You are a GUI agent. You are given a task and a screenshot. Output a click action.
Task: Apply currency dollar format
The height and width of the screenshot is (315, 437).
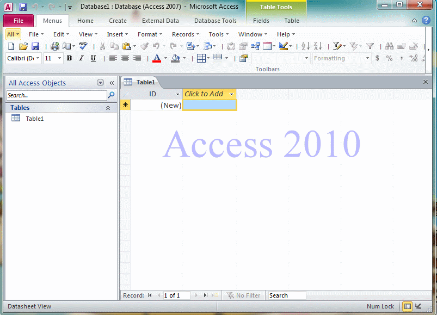377,58
